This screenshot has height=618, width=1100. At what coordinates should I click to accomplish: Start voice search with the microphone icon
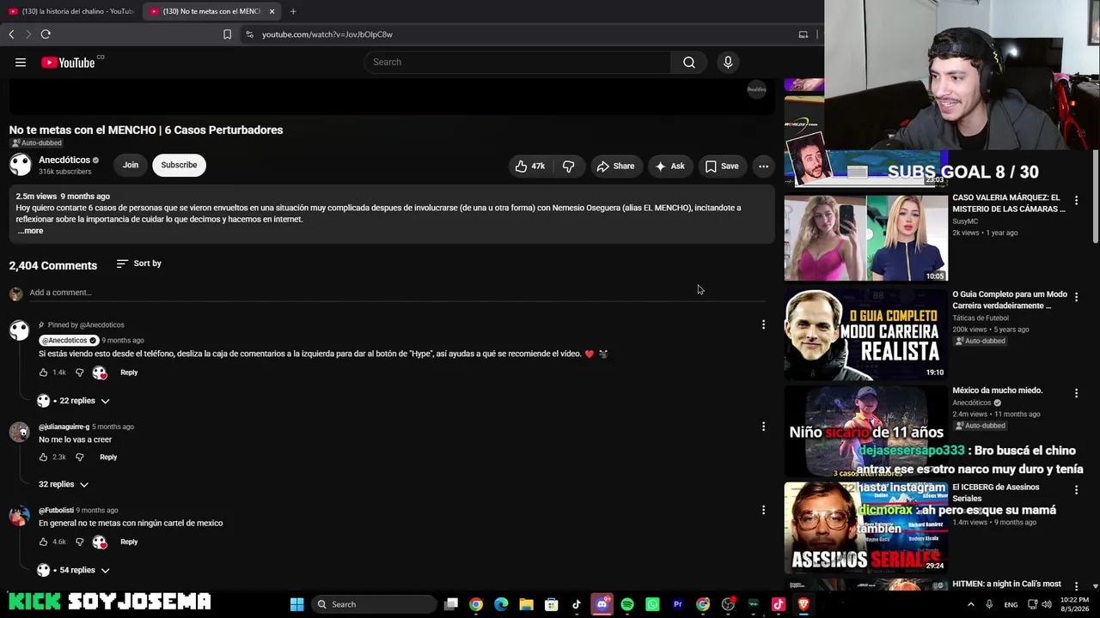[x=728, y=62]
